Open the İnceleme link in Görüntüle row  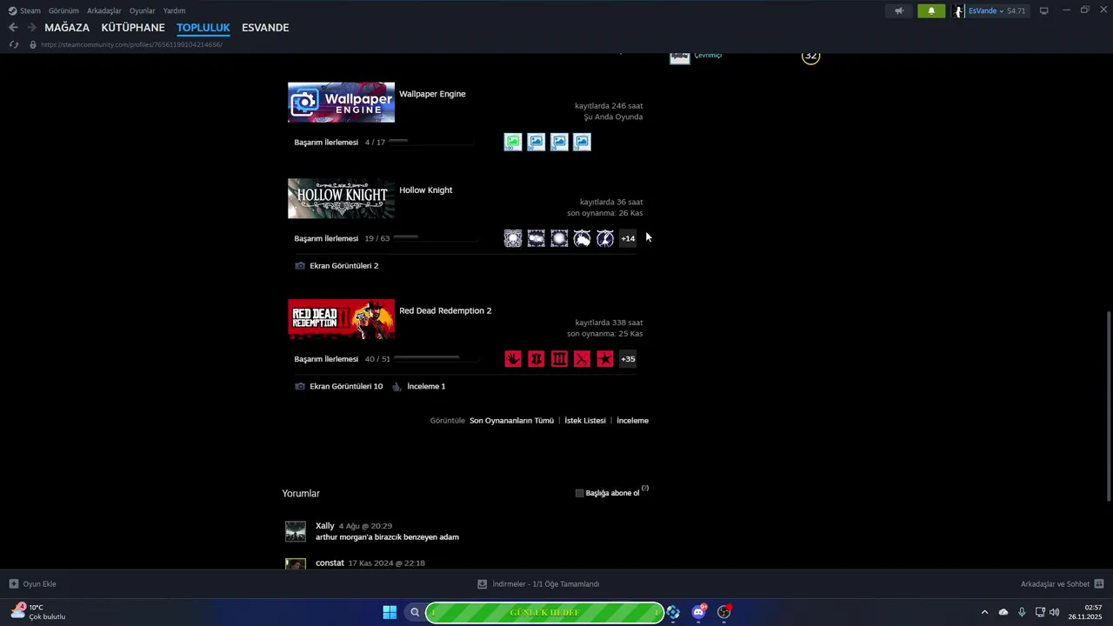tap(632, 421)
